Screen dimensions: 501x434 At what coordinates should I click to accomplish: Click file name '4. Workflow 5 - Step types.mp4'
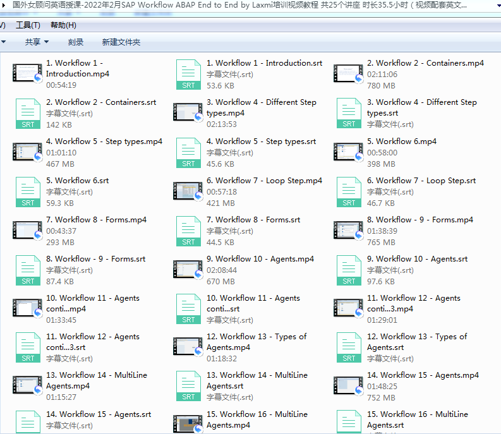pyautogui.click(x=104, y=142)
